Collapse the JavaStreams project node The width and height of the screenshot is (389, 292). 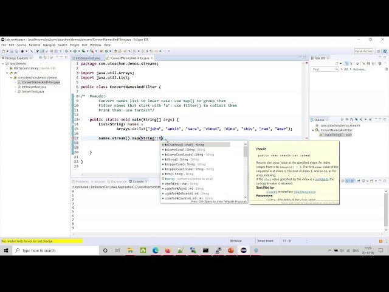click(x=2, y=63)
